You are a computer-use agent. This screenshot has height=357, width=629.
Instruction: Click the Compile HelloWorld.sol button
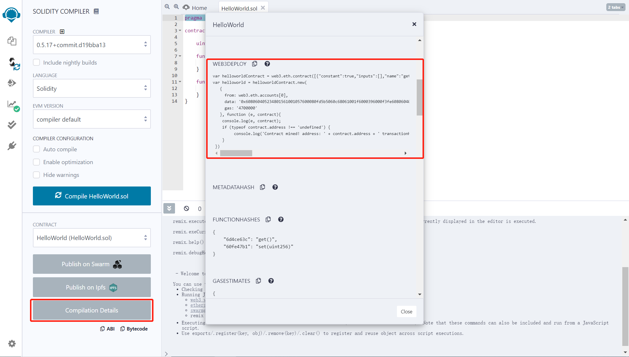92,196
